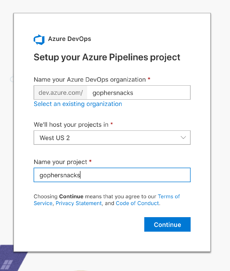The image size is (230, 271).
Task: Click the Name your project label
Action: tap(60, 162)
